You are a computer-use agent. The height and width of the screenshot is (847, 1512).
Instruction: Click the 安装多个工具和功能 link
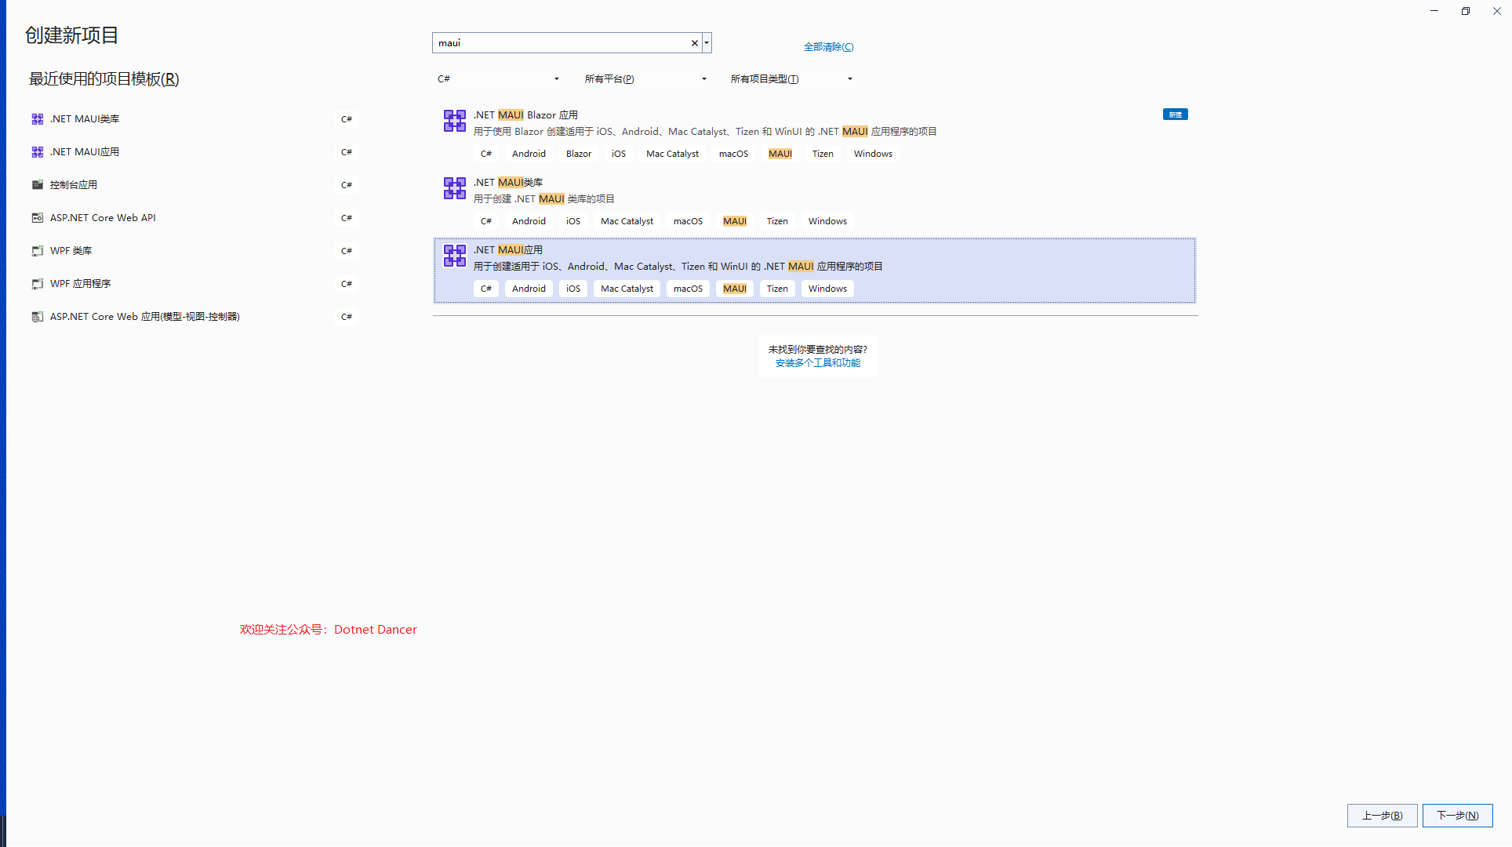pyautogui.click(x=817, y=363)
